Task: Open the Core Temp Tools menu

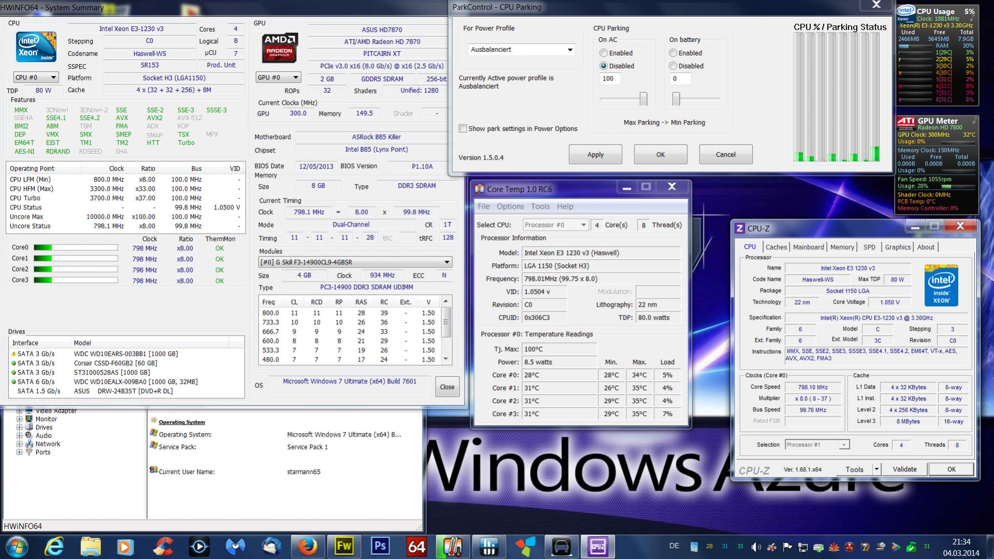Action: [540, 206]
